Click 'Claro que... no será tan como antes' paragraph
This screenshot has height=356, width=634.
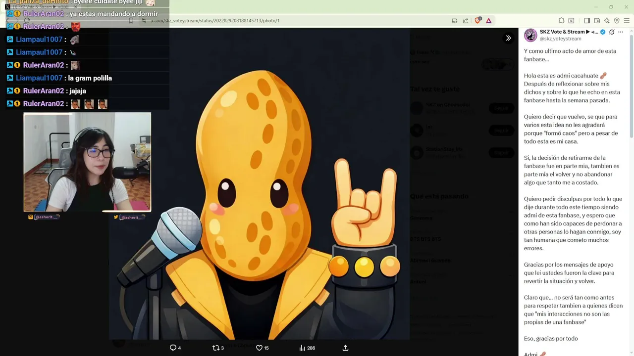573,310
